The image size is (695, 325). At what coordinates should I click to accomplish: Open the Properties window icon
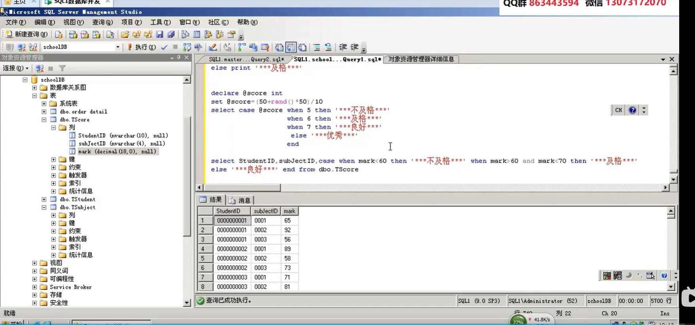click(231, 34)
